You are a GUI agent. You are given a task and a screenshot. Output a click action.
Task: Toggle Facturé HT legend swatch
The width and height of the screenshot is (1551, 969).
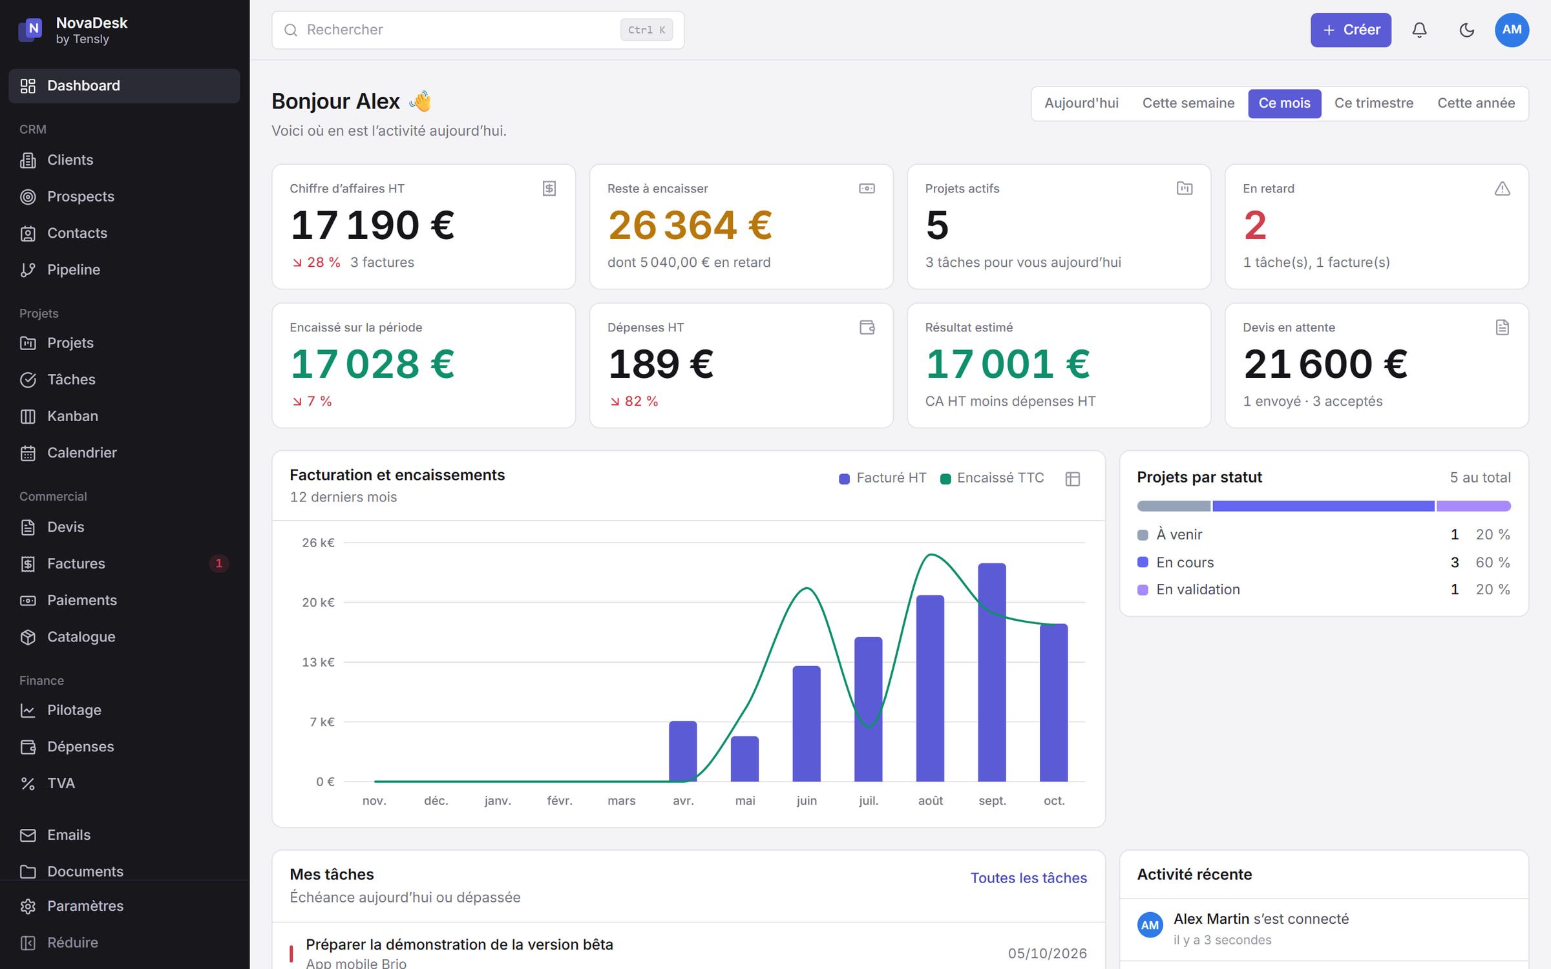pyautogui.click(x=844, y=479)
